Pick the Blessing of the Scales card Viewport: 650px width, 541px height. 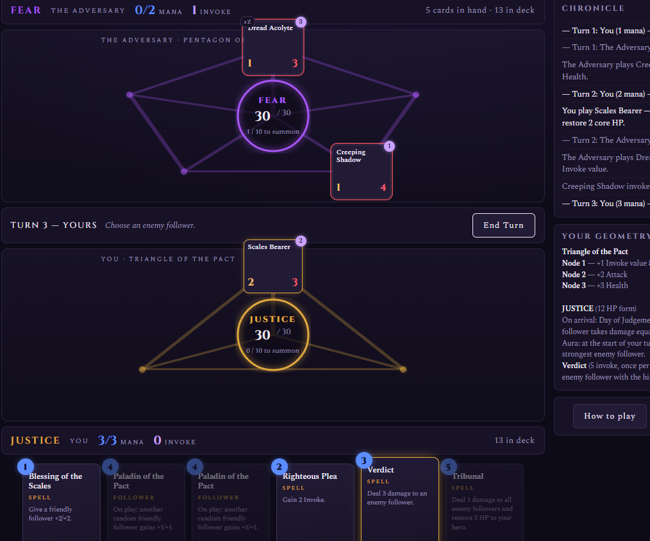point(62,502)
